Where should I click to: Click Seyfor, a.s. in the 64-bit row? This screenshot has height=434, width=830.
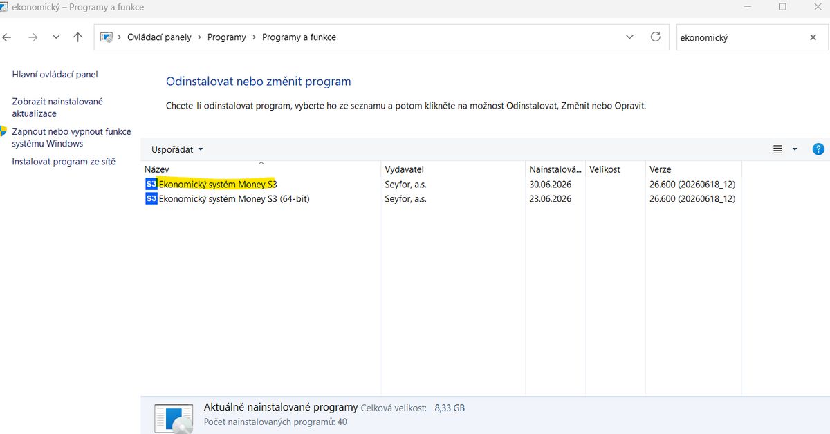point(405,198)
